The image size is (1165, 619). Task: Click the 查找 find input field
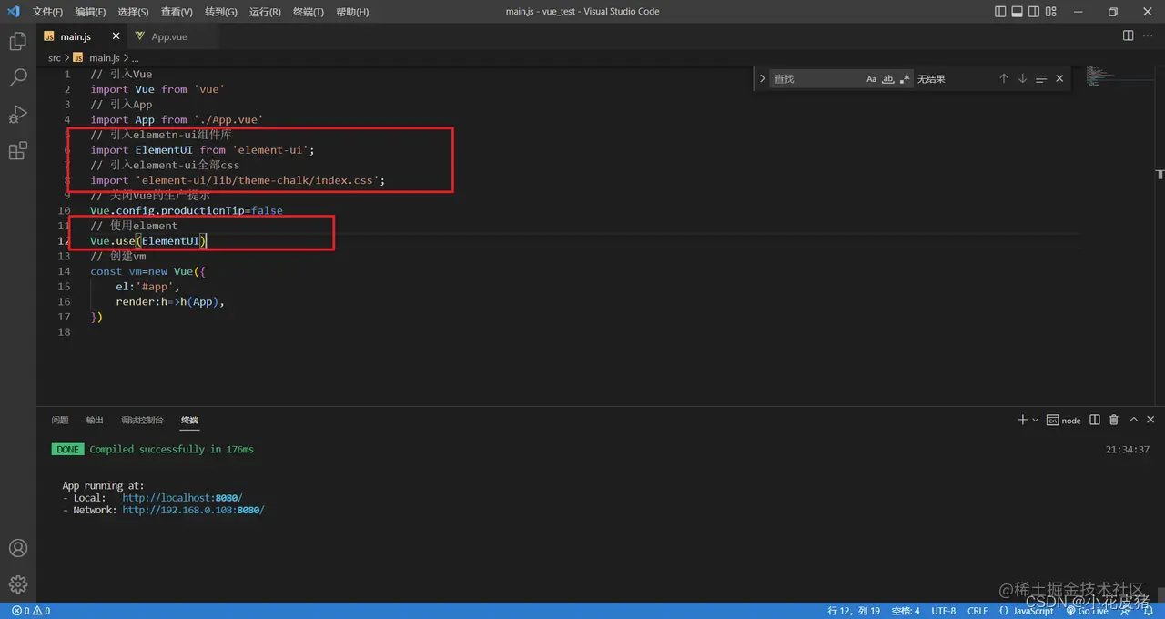(816, 79)
